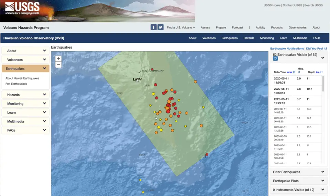Click the earthquake list scrollbar
Viewport: 330px width, 196px height.
[x=323, y=84]
